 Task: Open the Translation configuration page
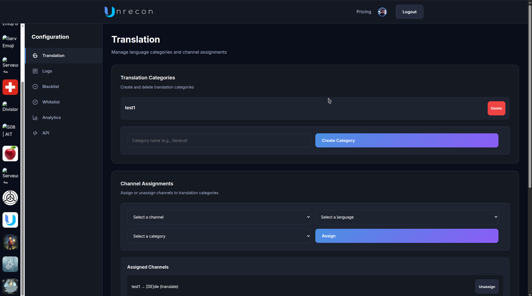(x=64, y=56)
